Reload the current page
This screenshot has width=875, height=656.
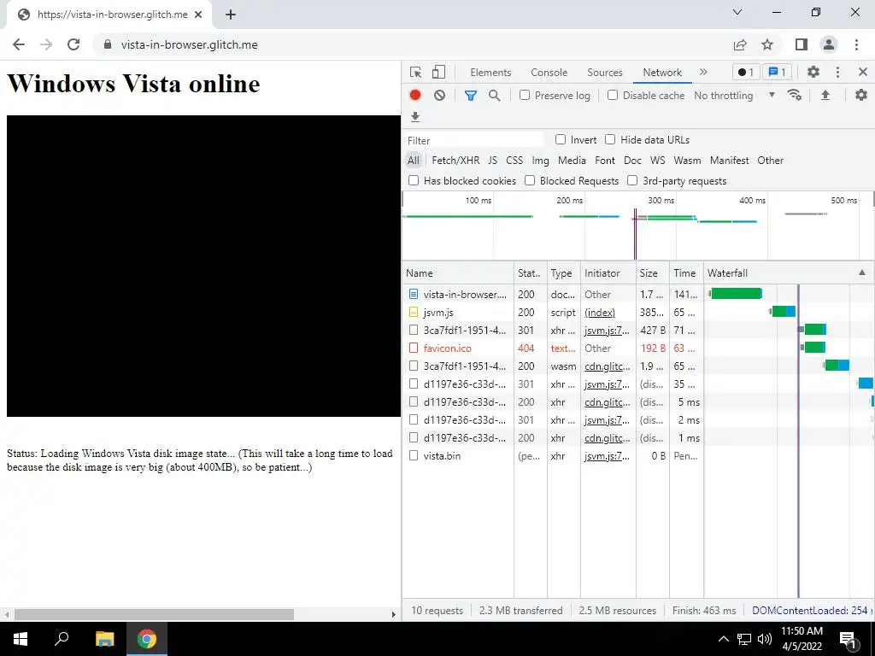point(73,44)
